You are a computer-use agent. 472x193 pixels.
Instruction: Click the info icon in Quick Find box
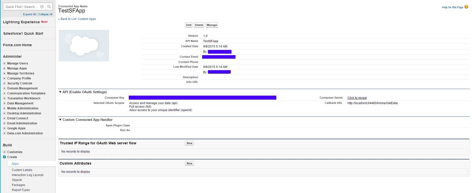[42, 7]
